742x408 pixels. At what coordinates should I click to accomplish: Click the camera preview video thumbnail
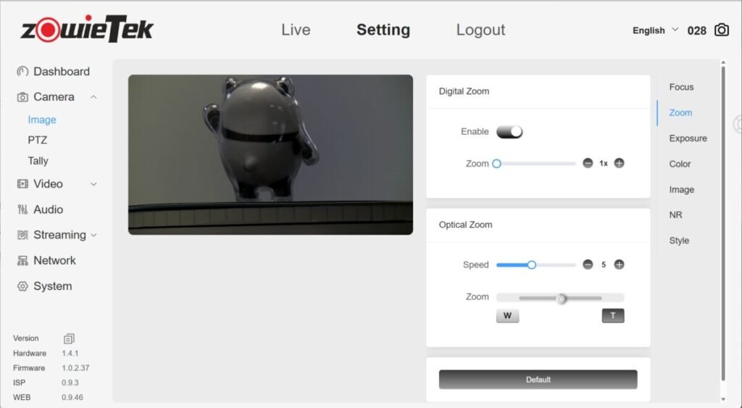[270, 154]
